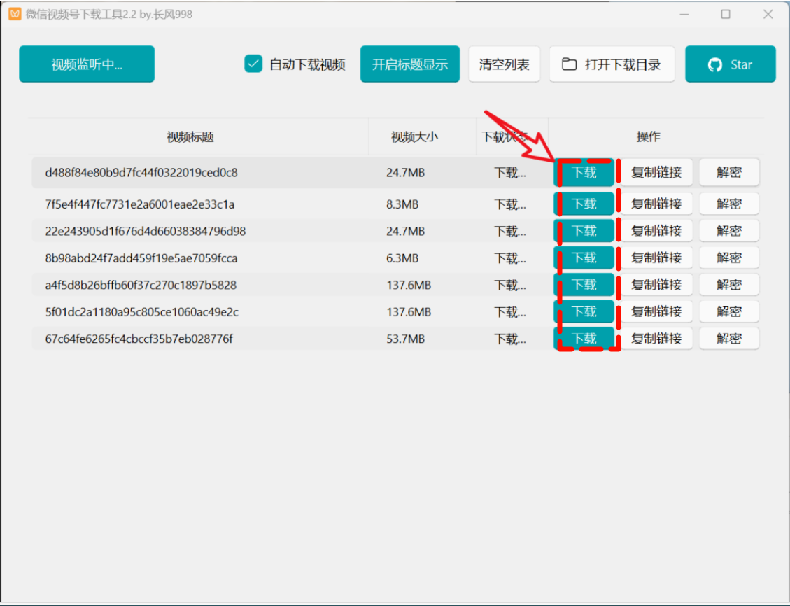Toggle the 自动下载视频 checkbox
This screenshot has width=790, height=606.
[x=253, y=64]
